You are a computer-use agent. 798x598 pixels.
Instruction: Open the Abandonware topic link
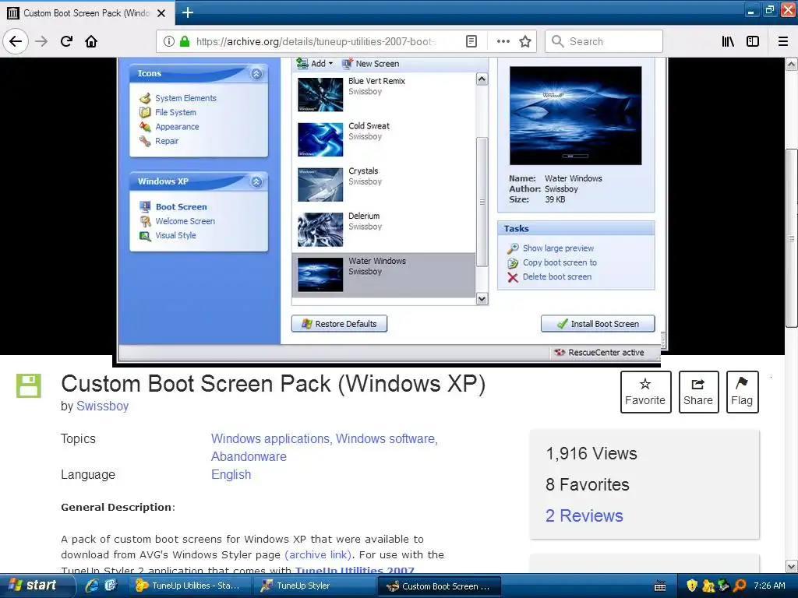[x=249, y=456]
